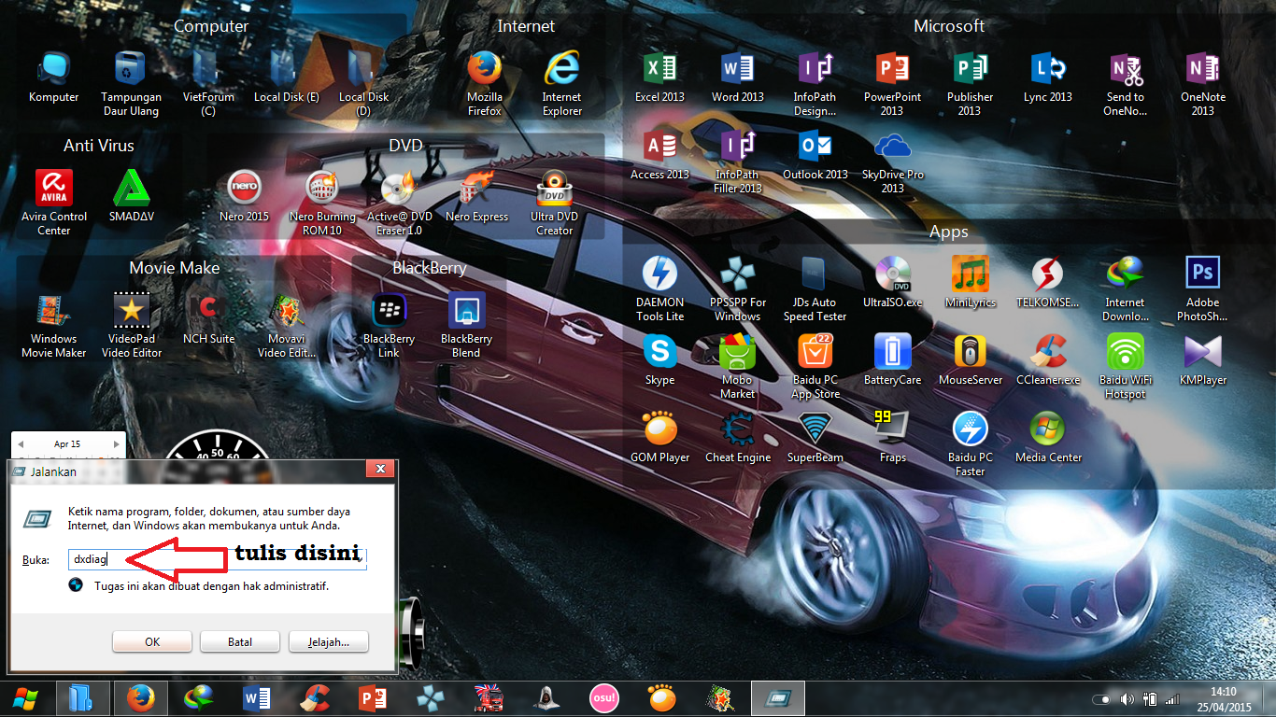
Task: Launch OneNote 2013 shortcut
Action: point(1203,84)
